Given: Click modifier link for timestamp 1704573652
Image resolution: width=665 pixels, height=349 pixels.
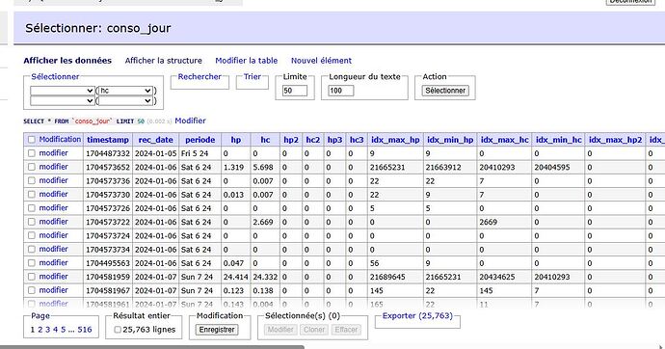Looking at the screenshot, I should [x=53, y=167].
